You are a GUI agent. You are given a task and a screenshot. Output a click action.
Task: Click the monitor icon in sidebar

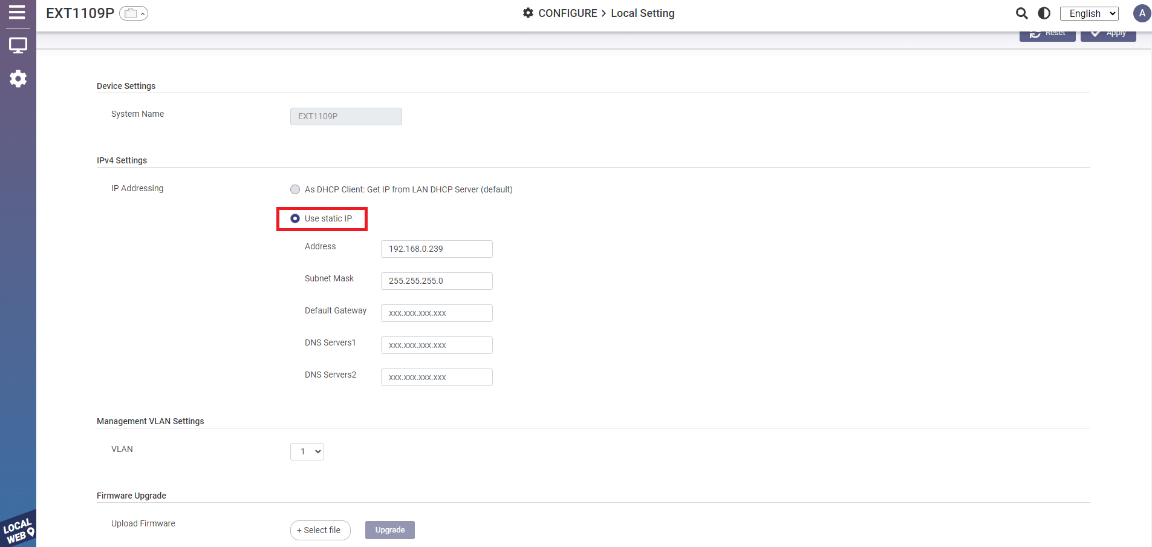[18, 45]
